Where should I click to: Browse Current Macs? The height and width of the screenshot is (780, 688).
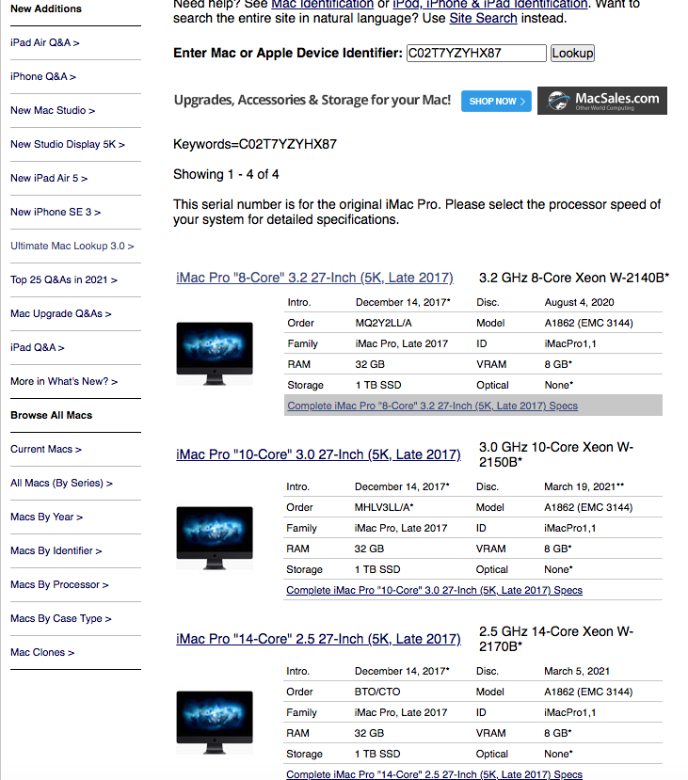[46, 449]
